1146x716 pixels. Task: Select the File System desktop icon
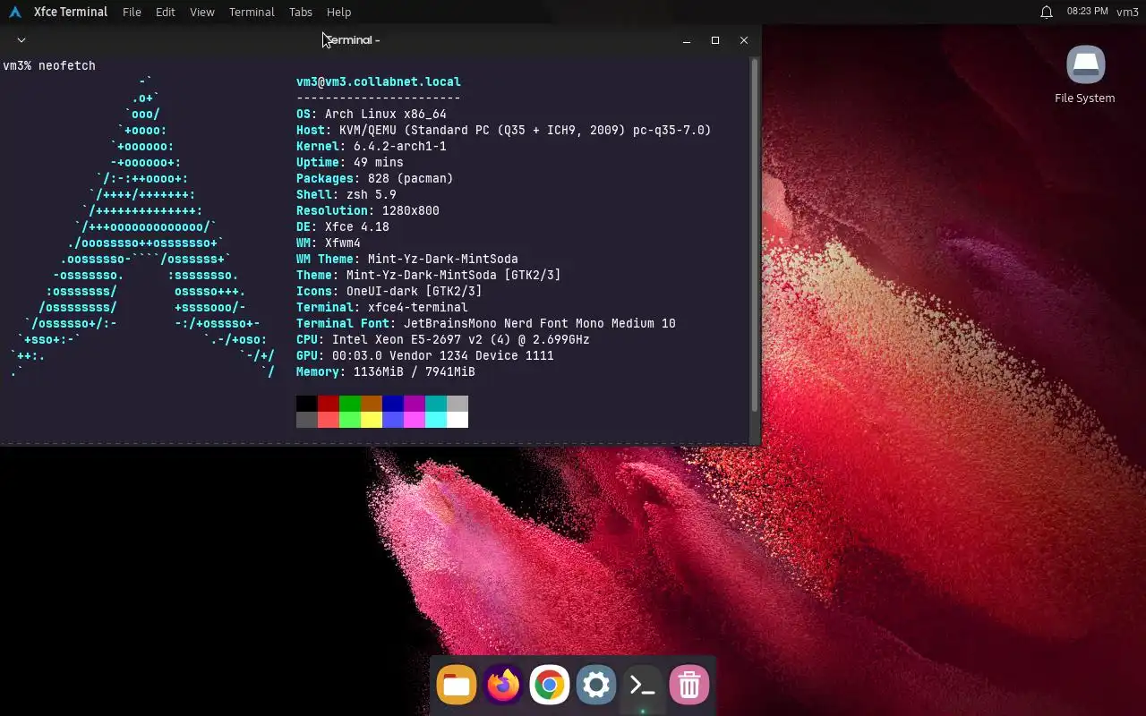pos(1085,74)
